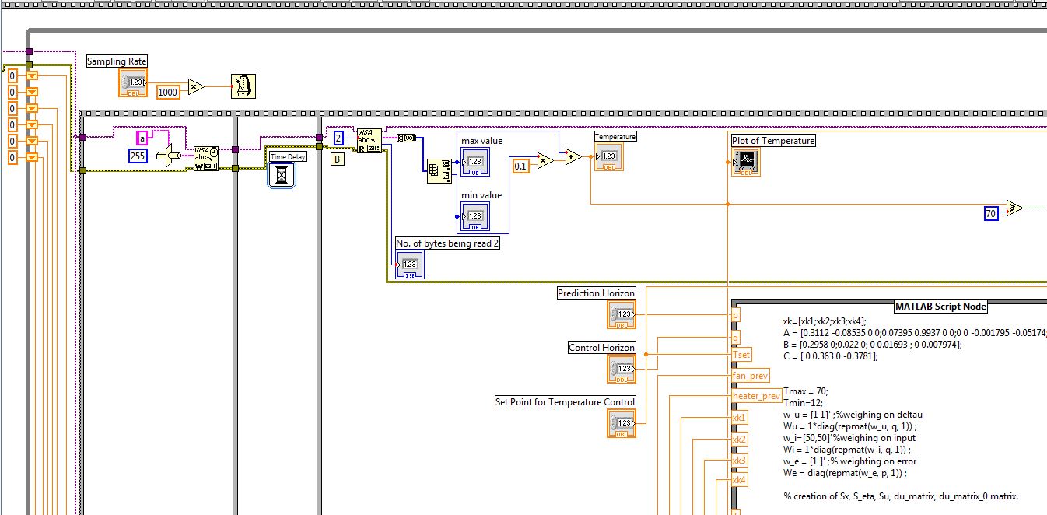
Task: Select the Time Delay hourglass icon
Action: coord(282,175)
